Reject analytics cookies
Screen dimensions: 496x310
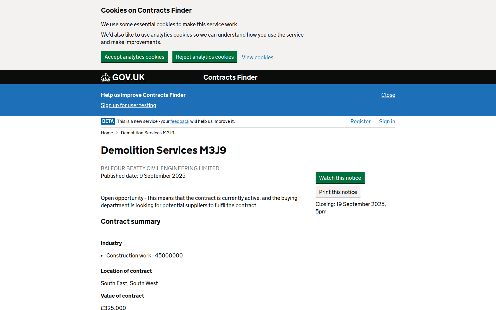[x=205, y=57]
